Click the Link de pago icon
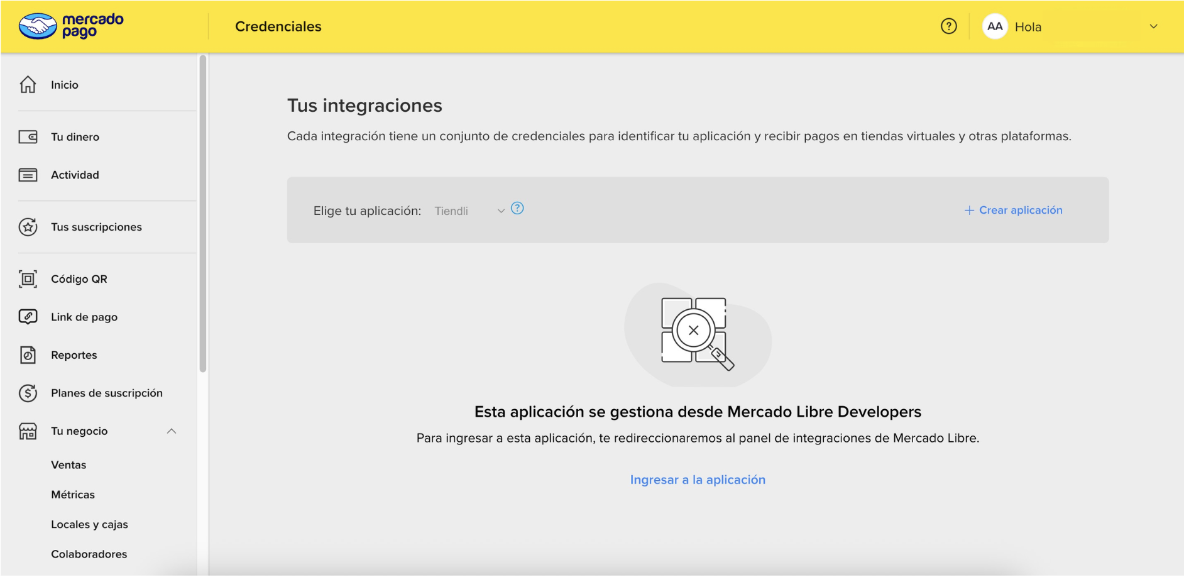The width and height of the screenshot is (1184, 577). 28,317
